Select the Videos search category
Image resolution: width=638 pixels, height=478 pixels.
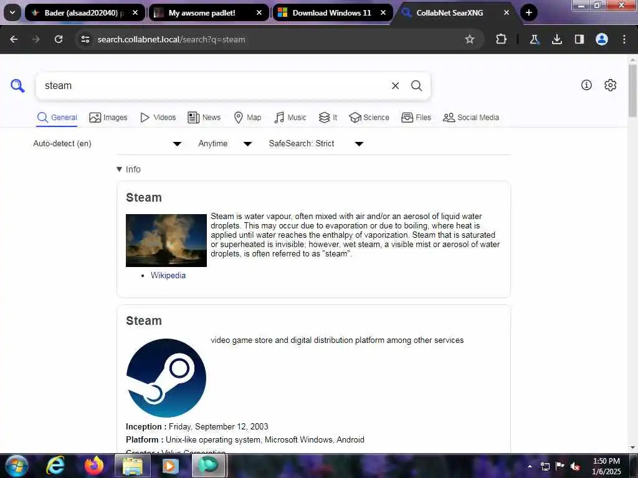pos(158,118)
